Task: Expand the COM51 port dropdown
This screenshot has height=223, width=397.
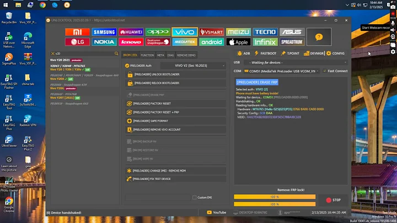Action: pyautogui.click(x=282, y=71)
